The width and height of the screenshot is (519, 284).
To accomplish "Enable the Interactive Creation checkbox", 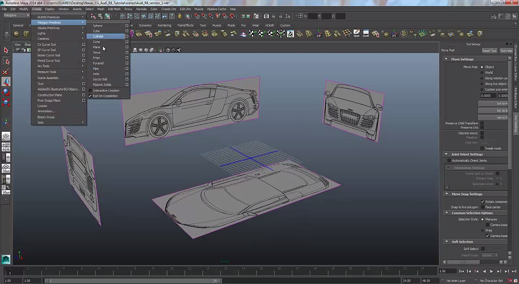I will (x=90, y=91).
